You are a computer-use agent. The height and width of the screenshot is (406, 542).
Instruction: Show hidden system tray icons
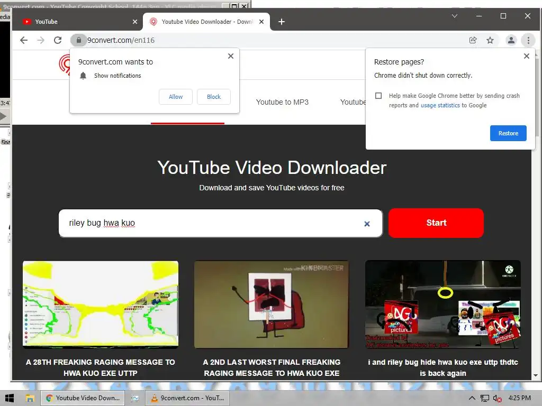tap(472, 398)
